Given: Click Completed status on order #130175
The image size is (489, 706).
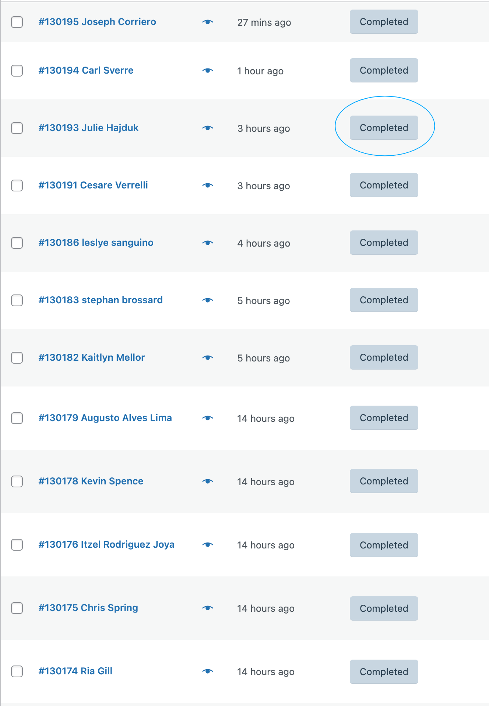Looking at the screenshot, I should pyautogui.click(x=384, y=608).
